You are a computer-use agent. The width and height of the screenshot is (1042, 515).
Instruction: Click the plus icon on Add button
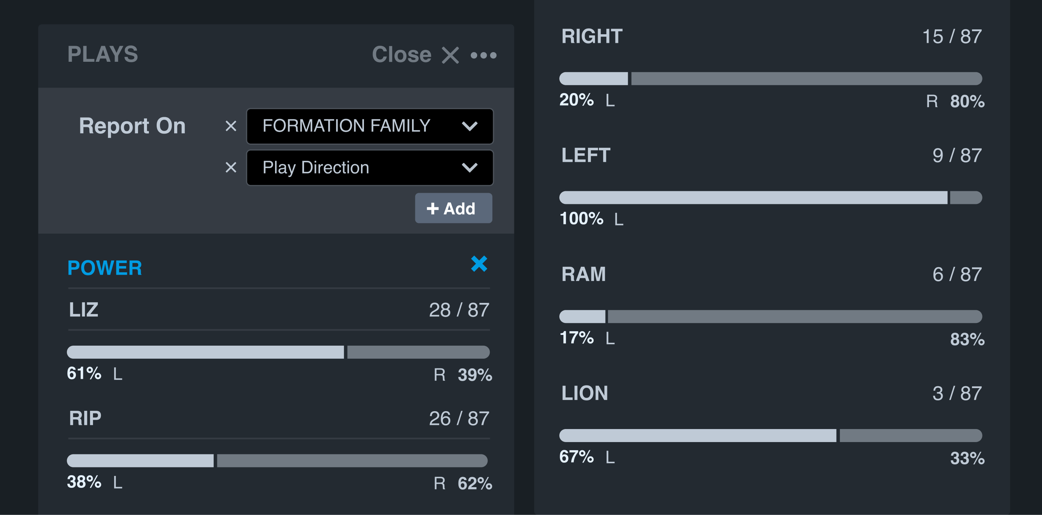point(432,208)
